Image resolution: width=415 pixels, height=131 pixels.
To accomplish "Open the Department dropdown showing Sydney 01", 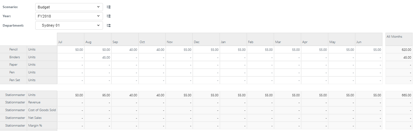I will coord(69,25).
